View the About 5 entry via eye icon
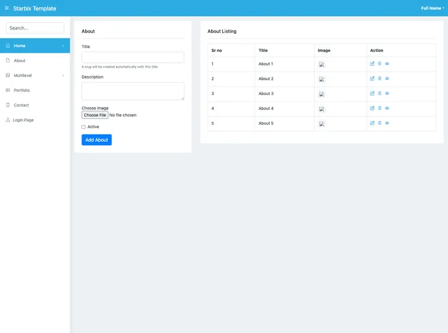448x333 pixels. click(387, 123)
